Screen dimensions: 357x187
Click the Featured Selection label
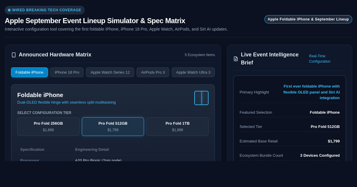256,112
